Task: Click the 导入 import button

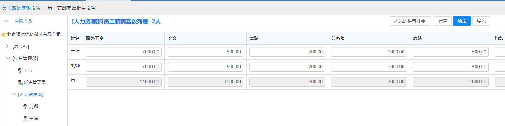Action: pyautogui.click(x=481, y=21)
